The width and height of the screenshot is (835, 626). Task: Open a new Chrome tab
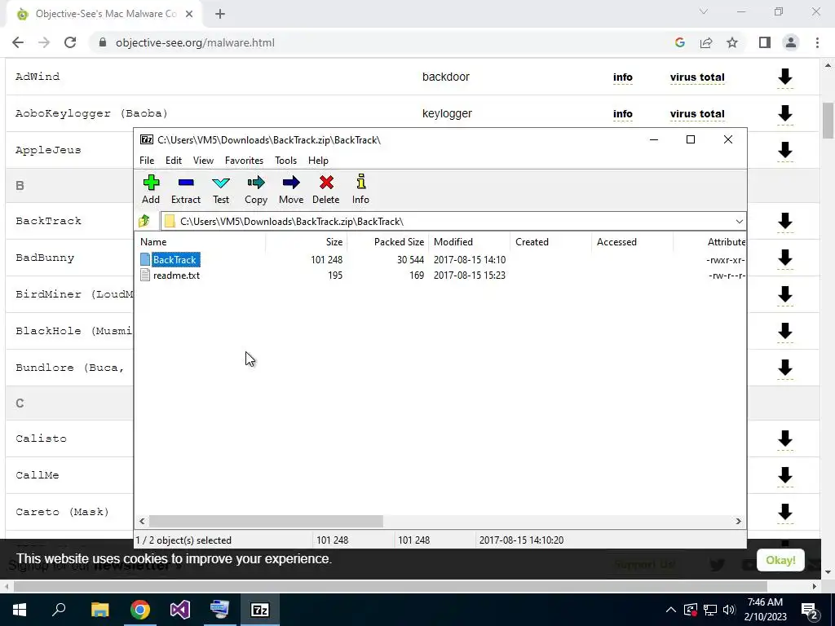220,14
